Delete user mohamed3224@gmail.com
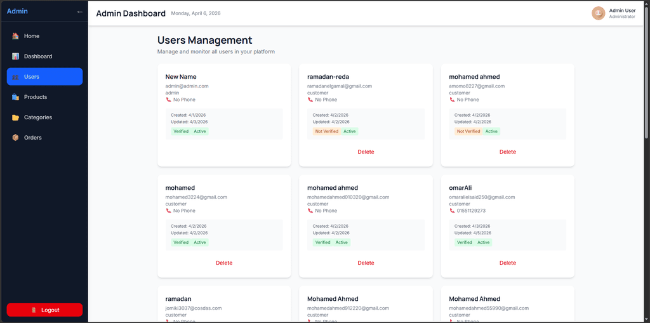 tap(224, 263)
